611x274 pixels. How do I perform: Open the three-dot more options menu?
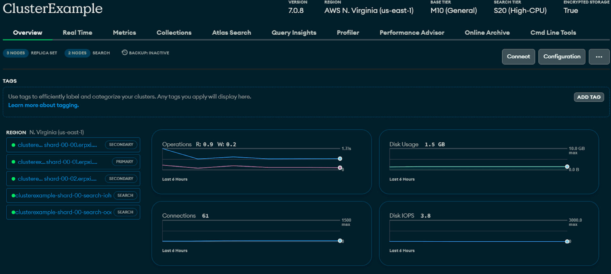(x=599, y=57)
